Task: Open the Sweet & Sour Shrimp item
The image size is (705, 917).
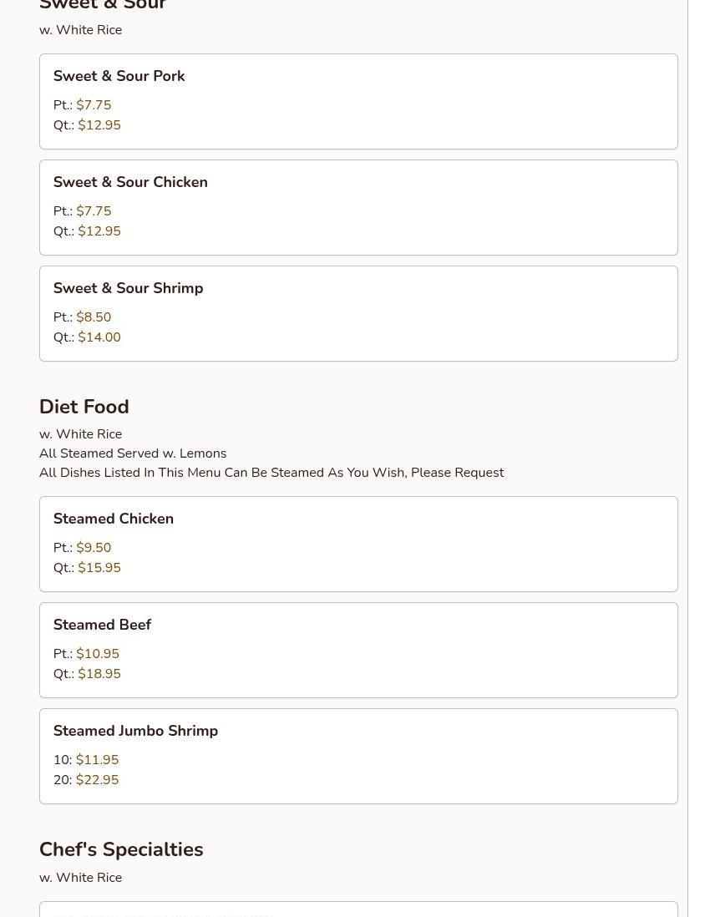Action: point(128,288)
